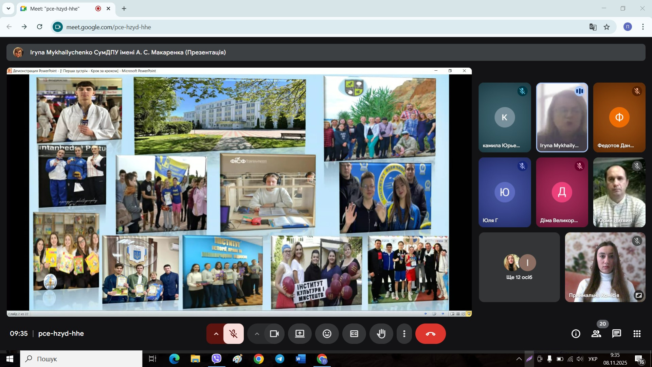Open the emoji reactions button
Image resolution: width=652 pixels, height=367 pixels.
327,334
